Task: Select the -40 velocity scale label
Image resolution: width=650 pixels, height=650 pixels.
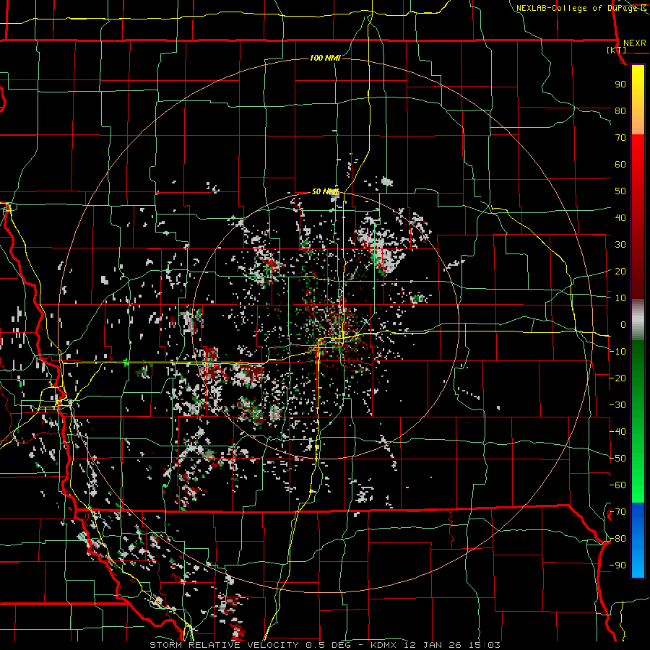Action: (x=617, y=432)
